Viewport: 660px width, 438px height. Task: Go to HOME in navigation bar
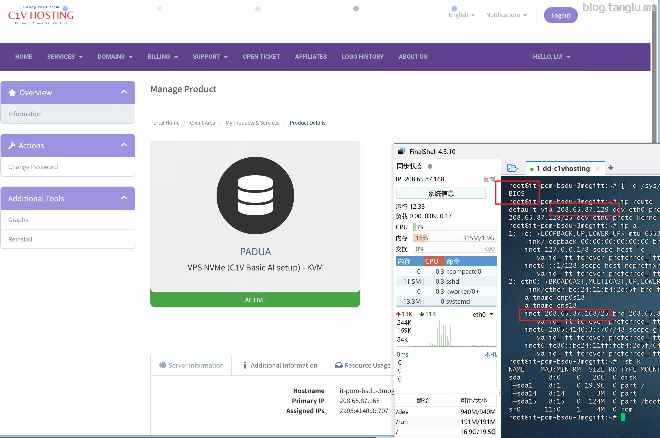click(24, 57)
